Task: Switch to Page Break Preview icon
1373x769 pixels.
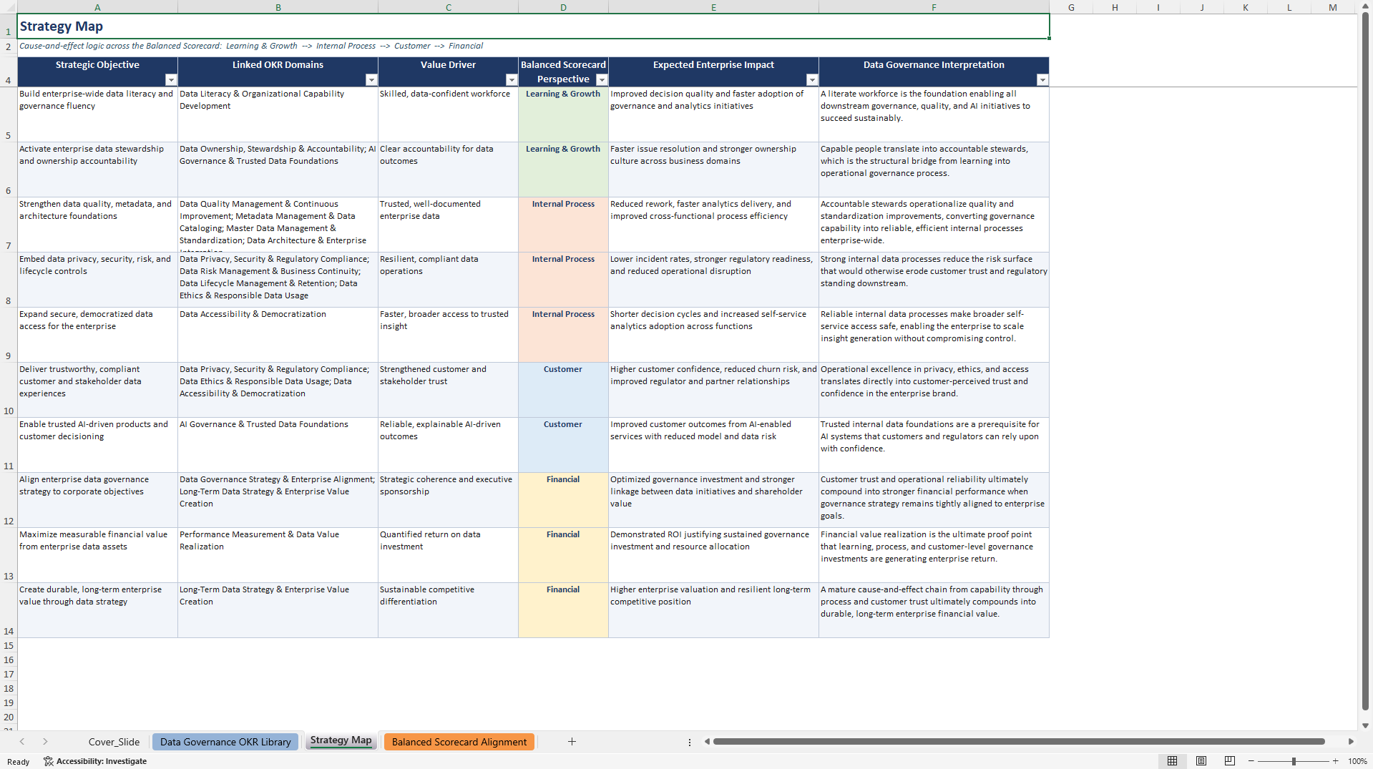Action: pos(1230,761)
